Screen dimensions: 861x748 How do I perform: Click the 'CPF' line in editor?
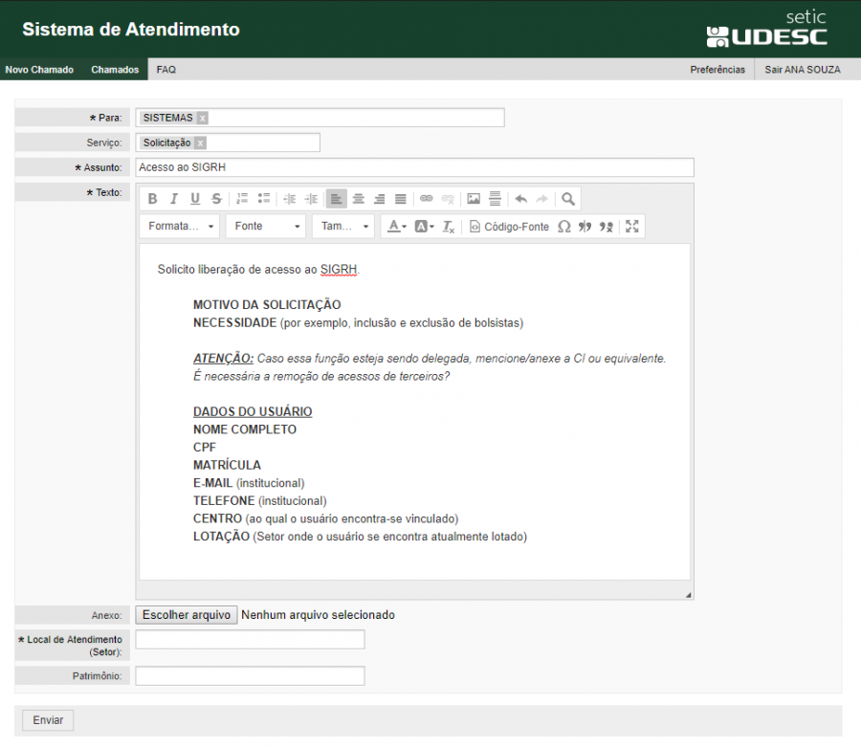pyautogui.click(x=205, y=447)
